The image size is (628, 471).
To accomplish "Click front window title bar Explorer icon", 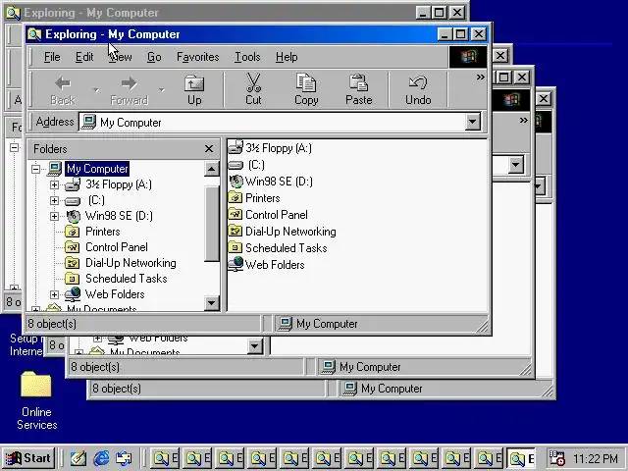I will [34, 34].
